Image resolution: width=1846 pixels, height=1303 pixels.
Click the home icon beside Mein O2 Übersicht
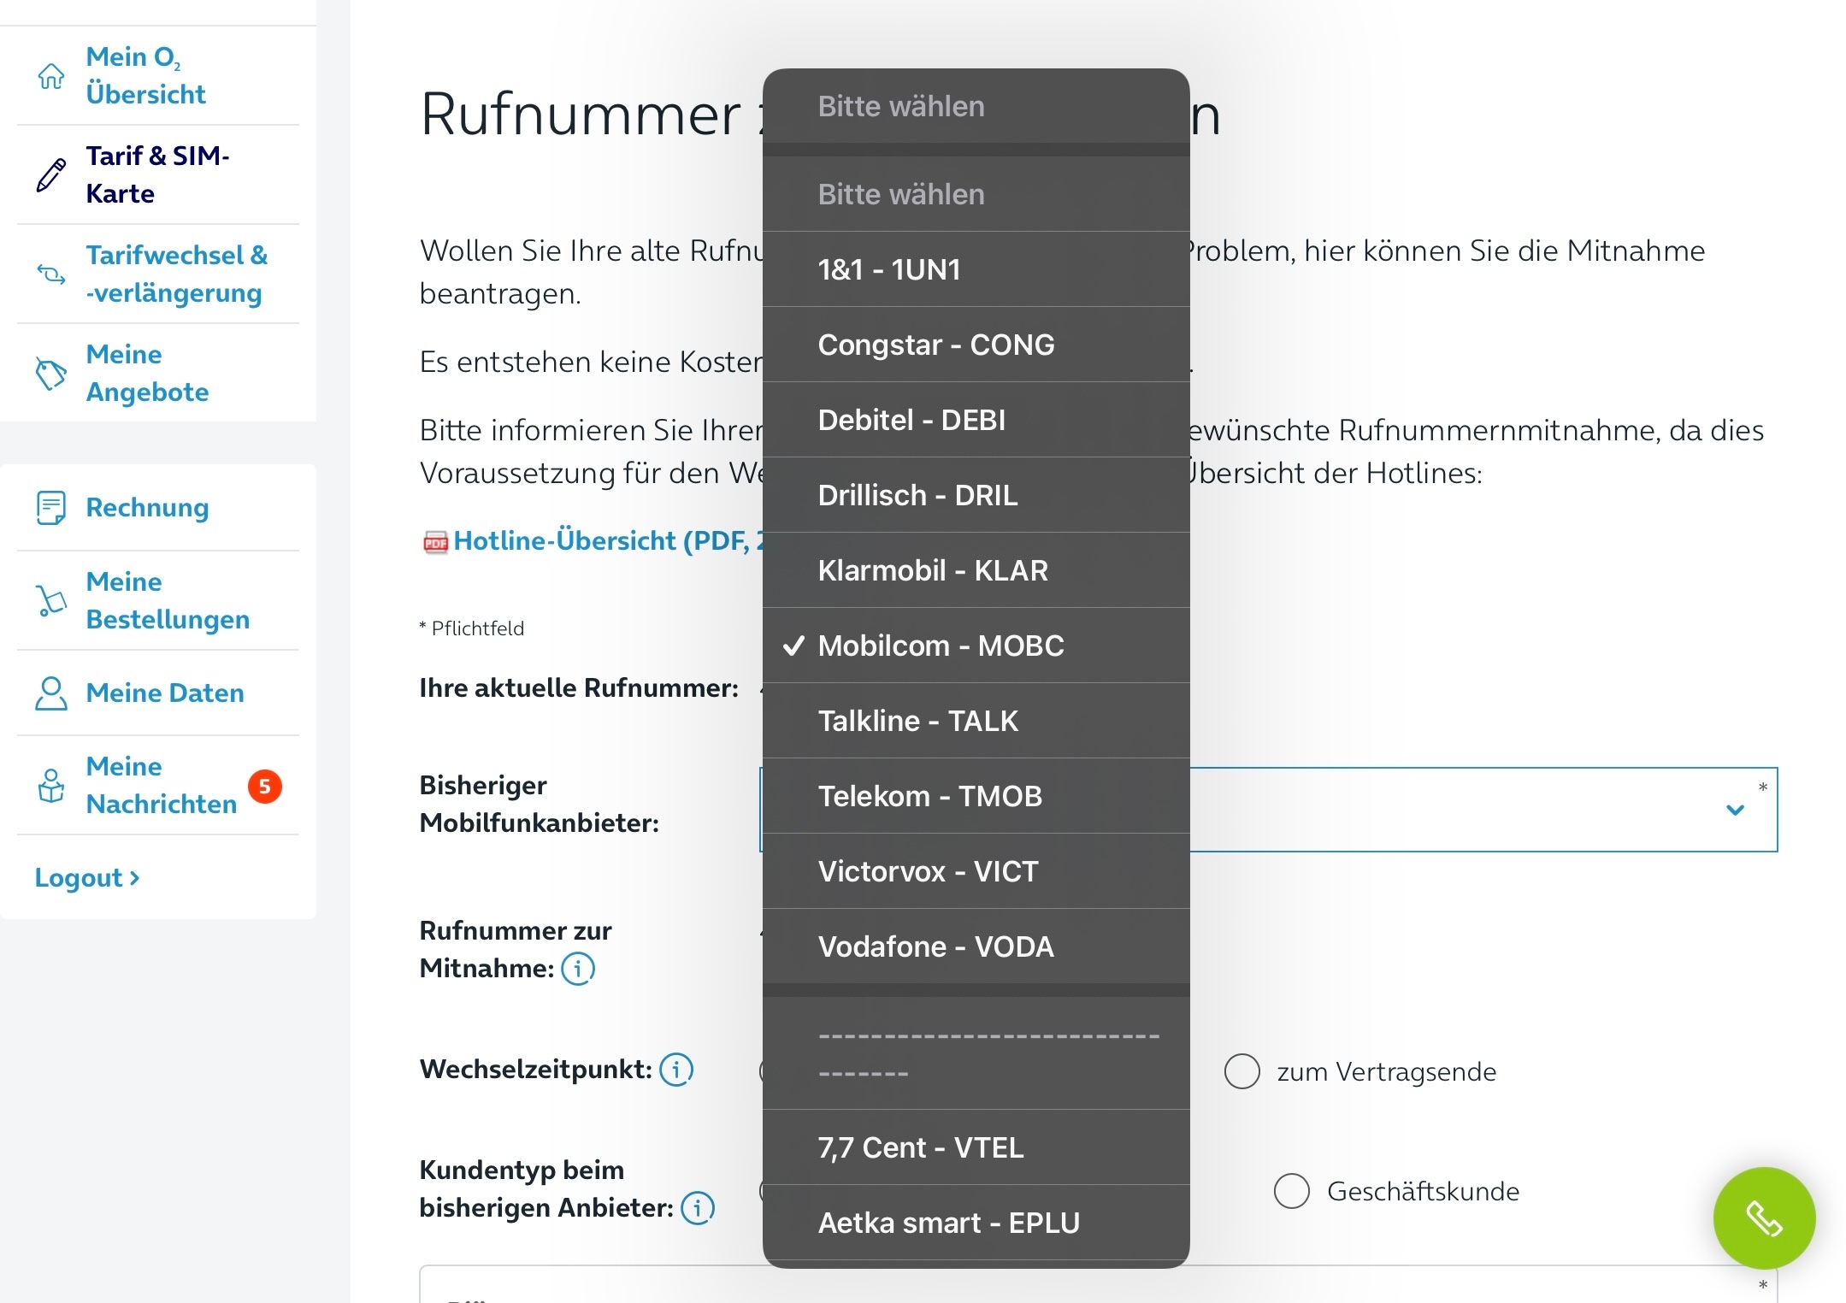(x=51, y=76)
